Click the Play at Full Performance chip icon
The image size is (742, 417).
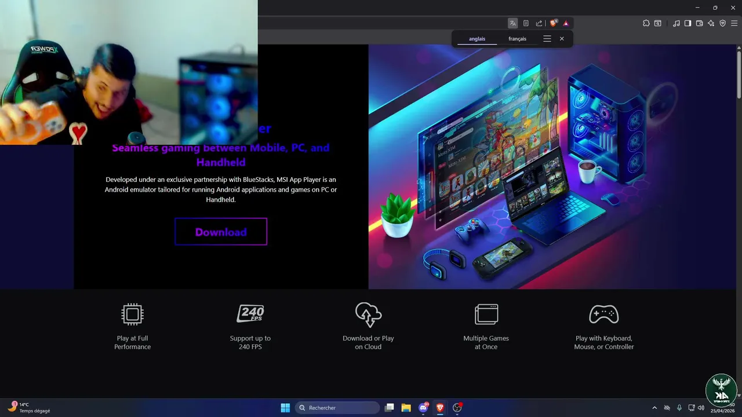click(x=133, y=314)
